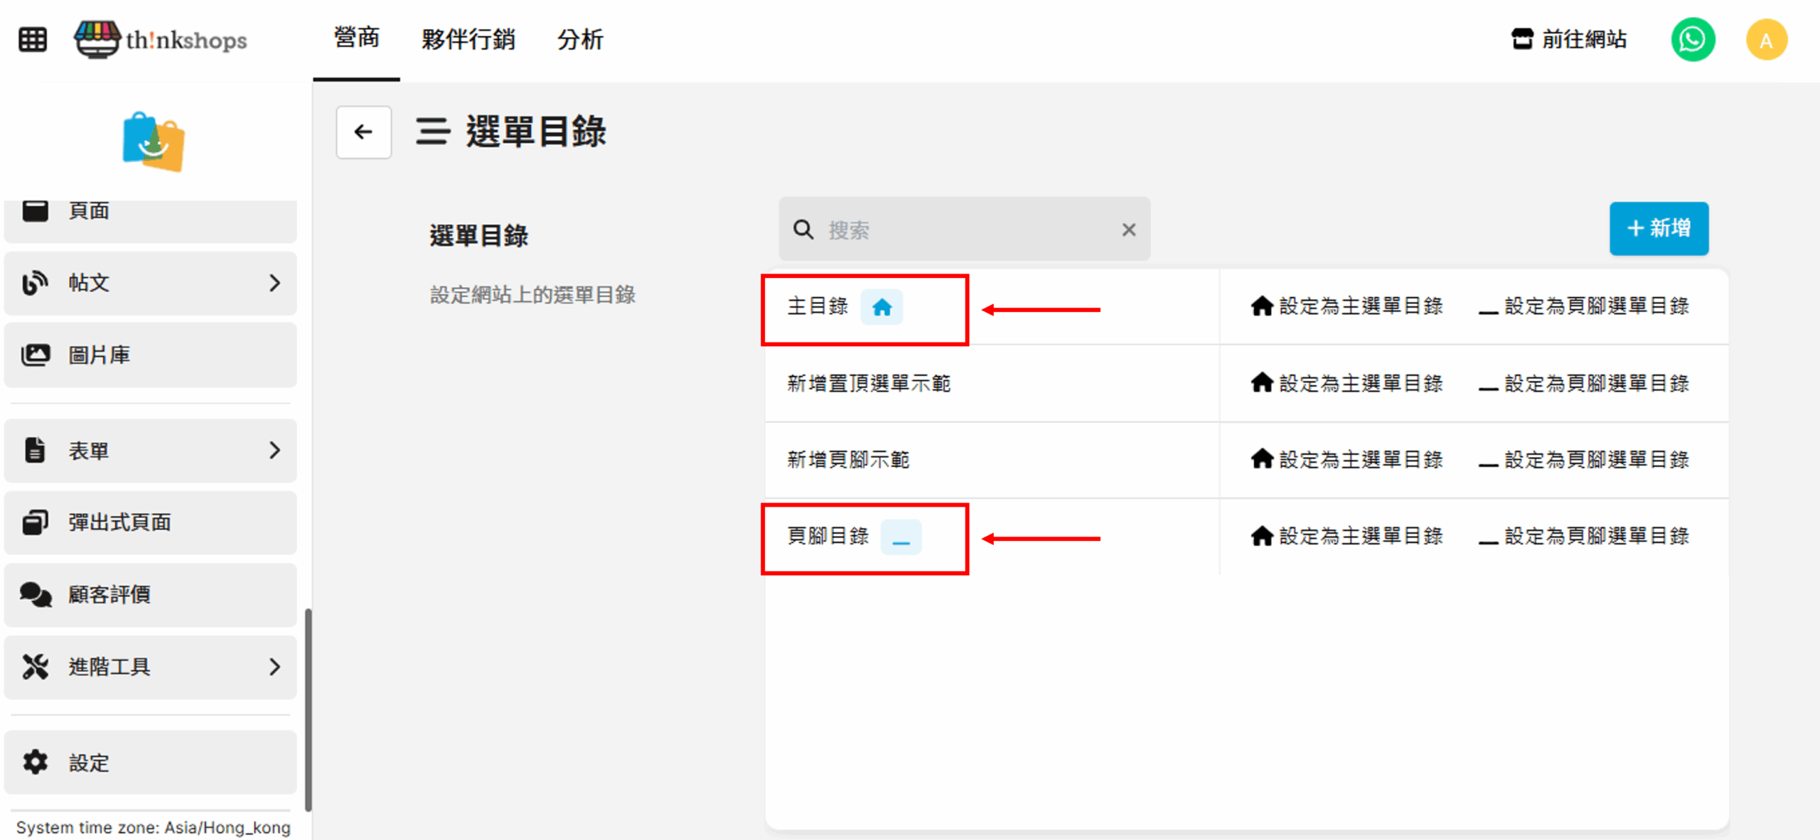Viewport: 1820px width, 840px height.
Task: Open the apps grid icon
Action: 33,40
